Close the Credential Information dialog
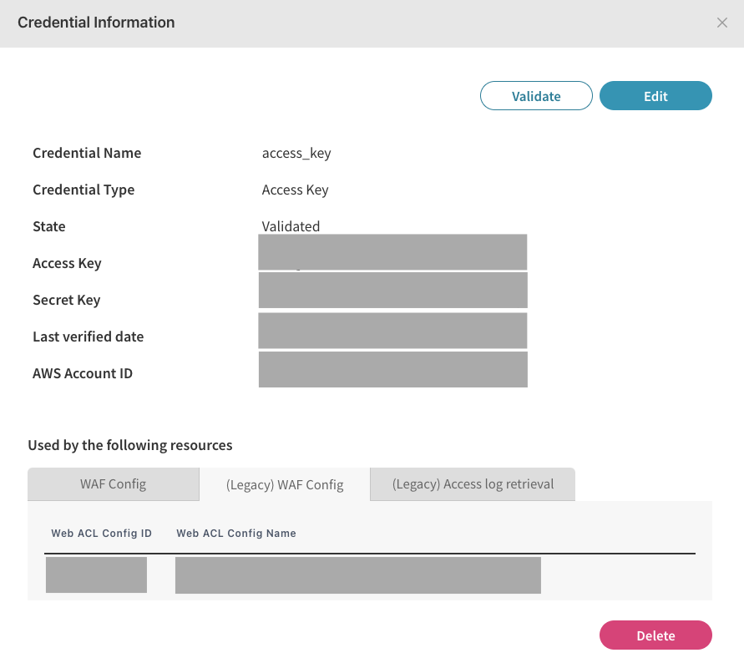This screenshot has height=663, width=744. point(722,23)
